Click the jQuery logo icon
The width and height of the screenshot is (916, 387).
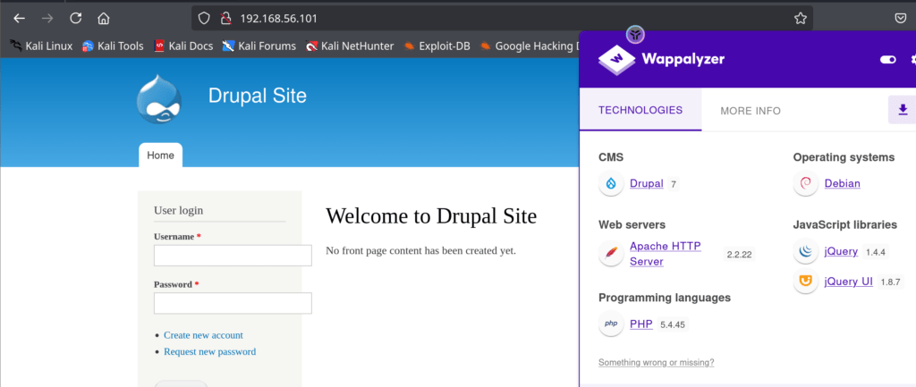click(x=806, y=251)
